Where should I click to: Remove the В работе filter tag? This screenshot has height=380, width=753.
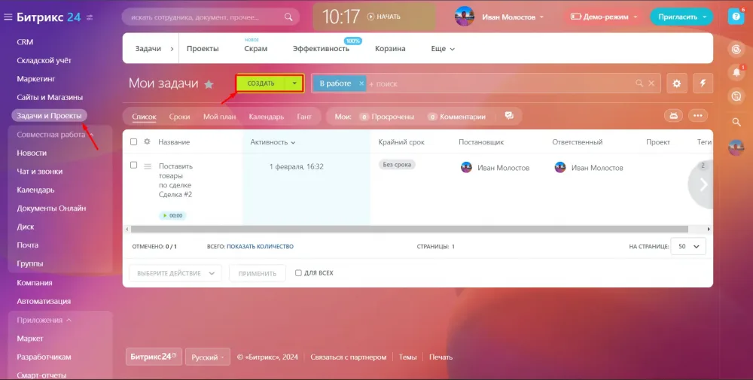point(361,84)
